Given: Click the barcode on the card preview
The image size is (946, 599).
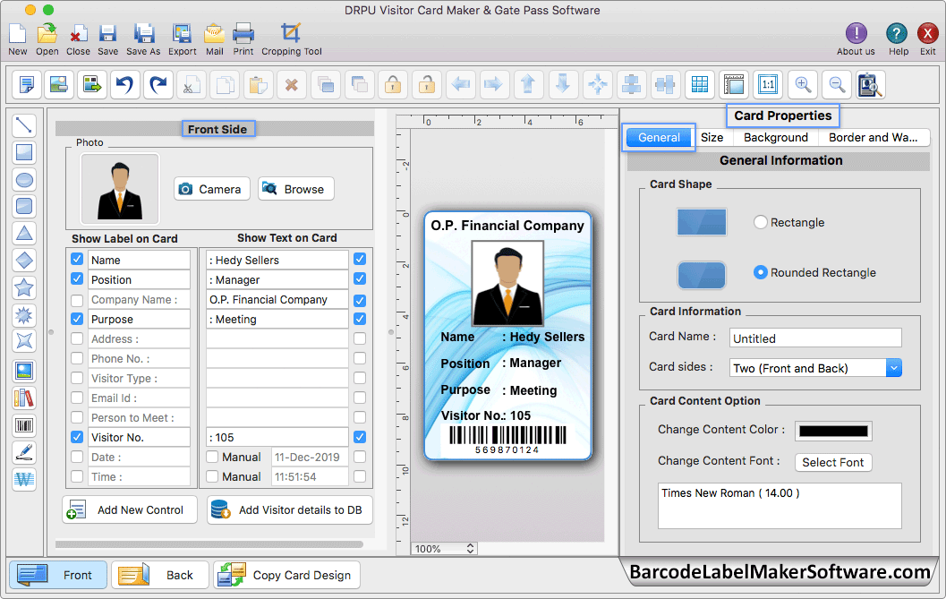Looking at the screenshot, I should 507,440.
